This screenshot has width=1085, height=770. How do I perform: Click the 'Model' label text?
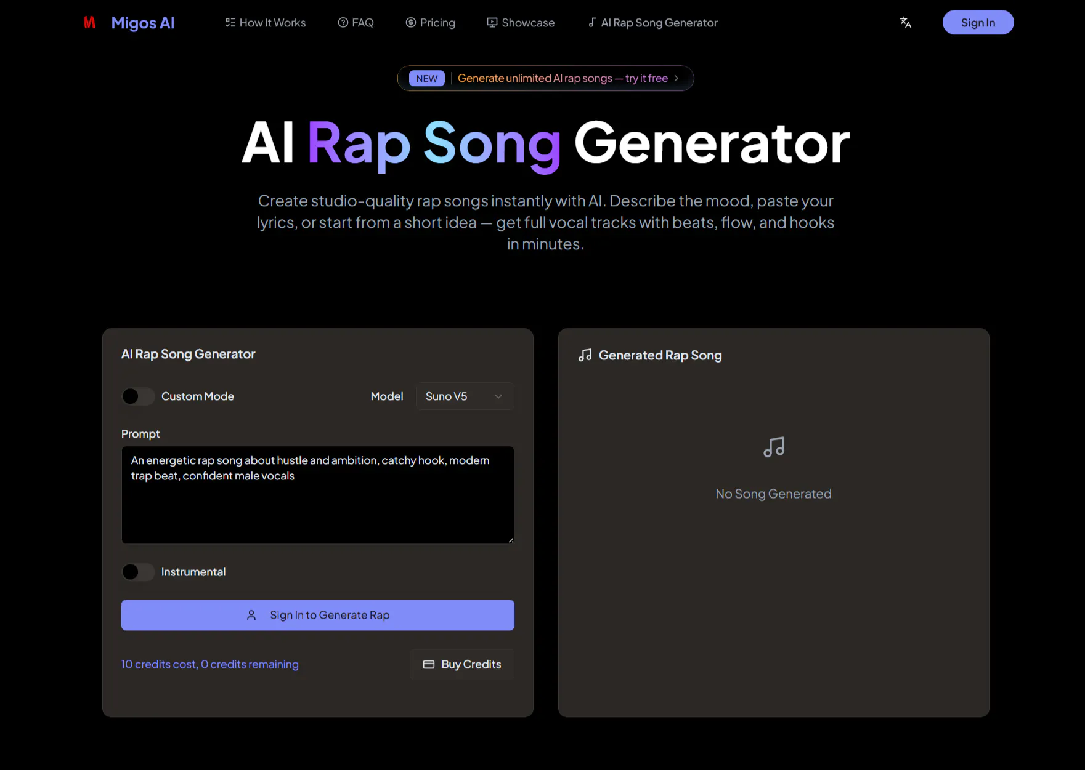coord(387,396)
